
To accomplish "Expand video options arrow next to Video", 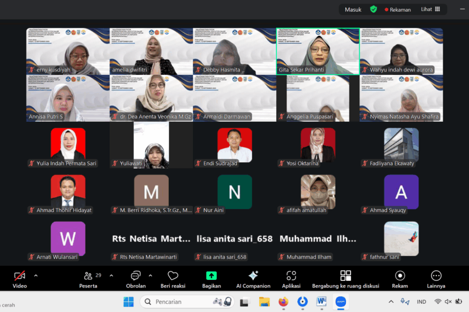I will (x=36, y=276).
